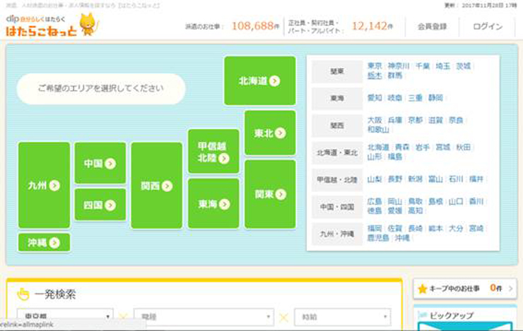
Task: Select the 東海 region map tile
Action: [213, 204]
